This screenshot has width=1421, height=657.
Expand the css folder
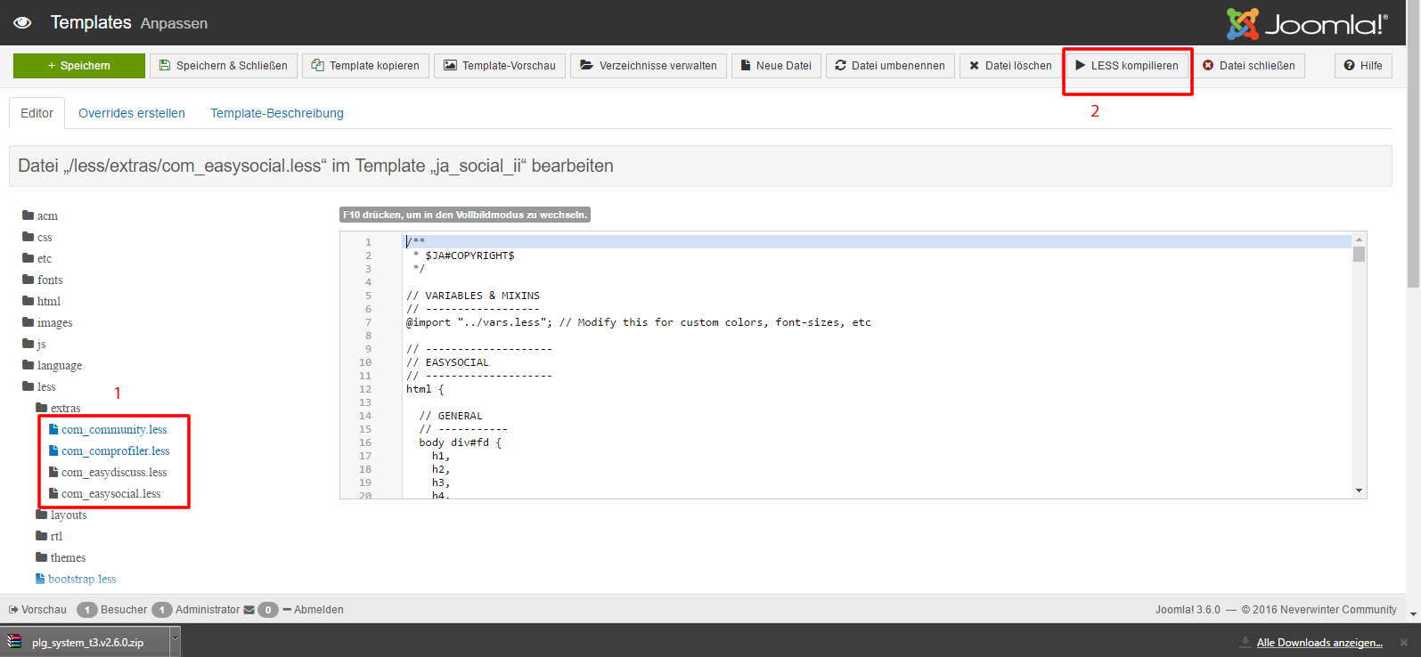[44, 238]
